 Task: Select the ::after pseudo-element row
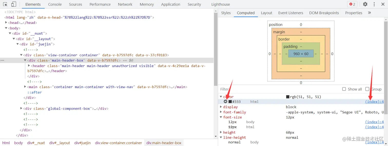35,92
